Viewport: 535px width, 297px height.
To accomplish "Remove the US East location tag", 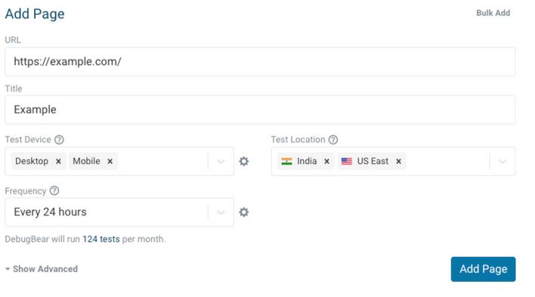I will click(x=398, y=161).
